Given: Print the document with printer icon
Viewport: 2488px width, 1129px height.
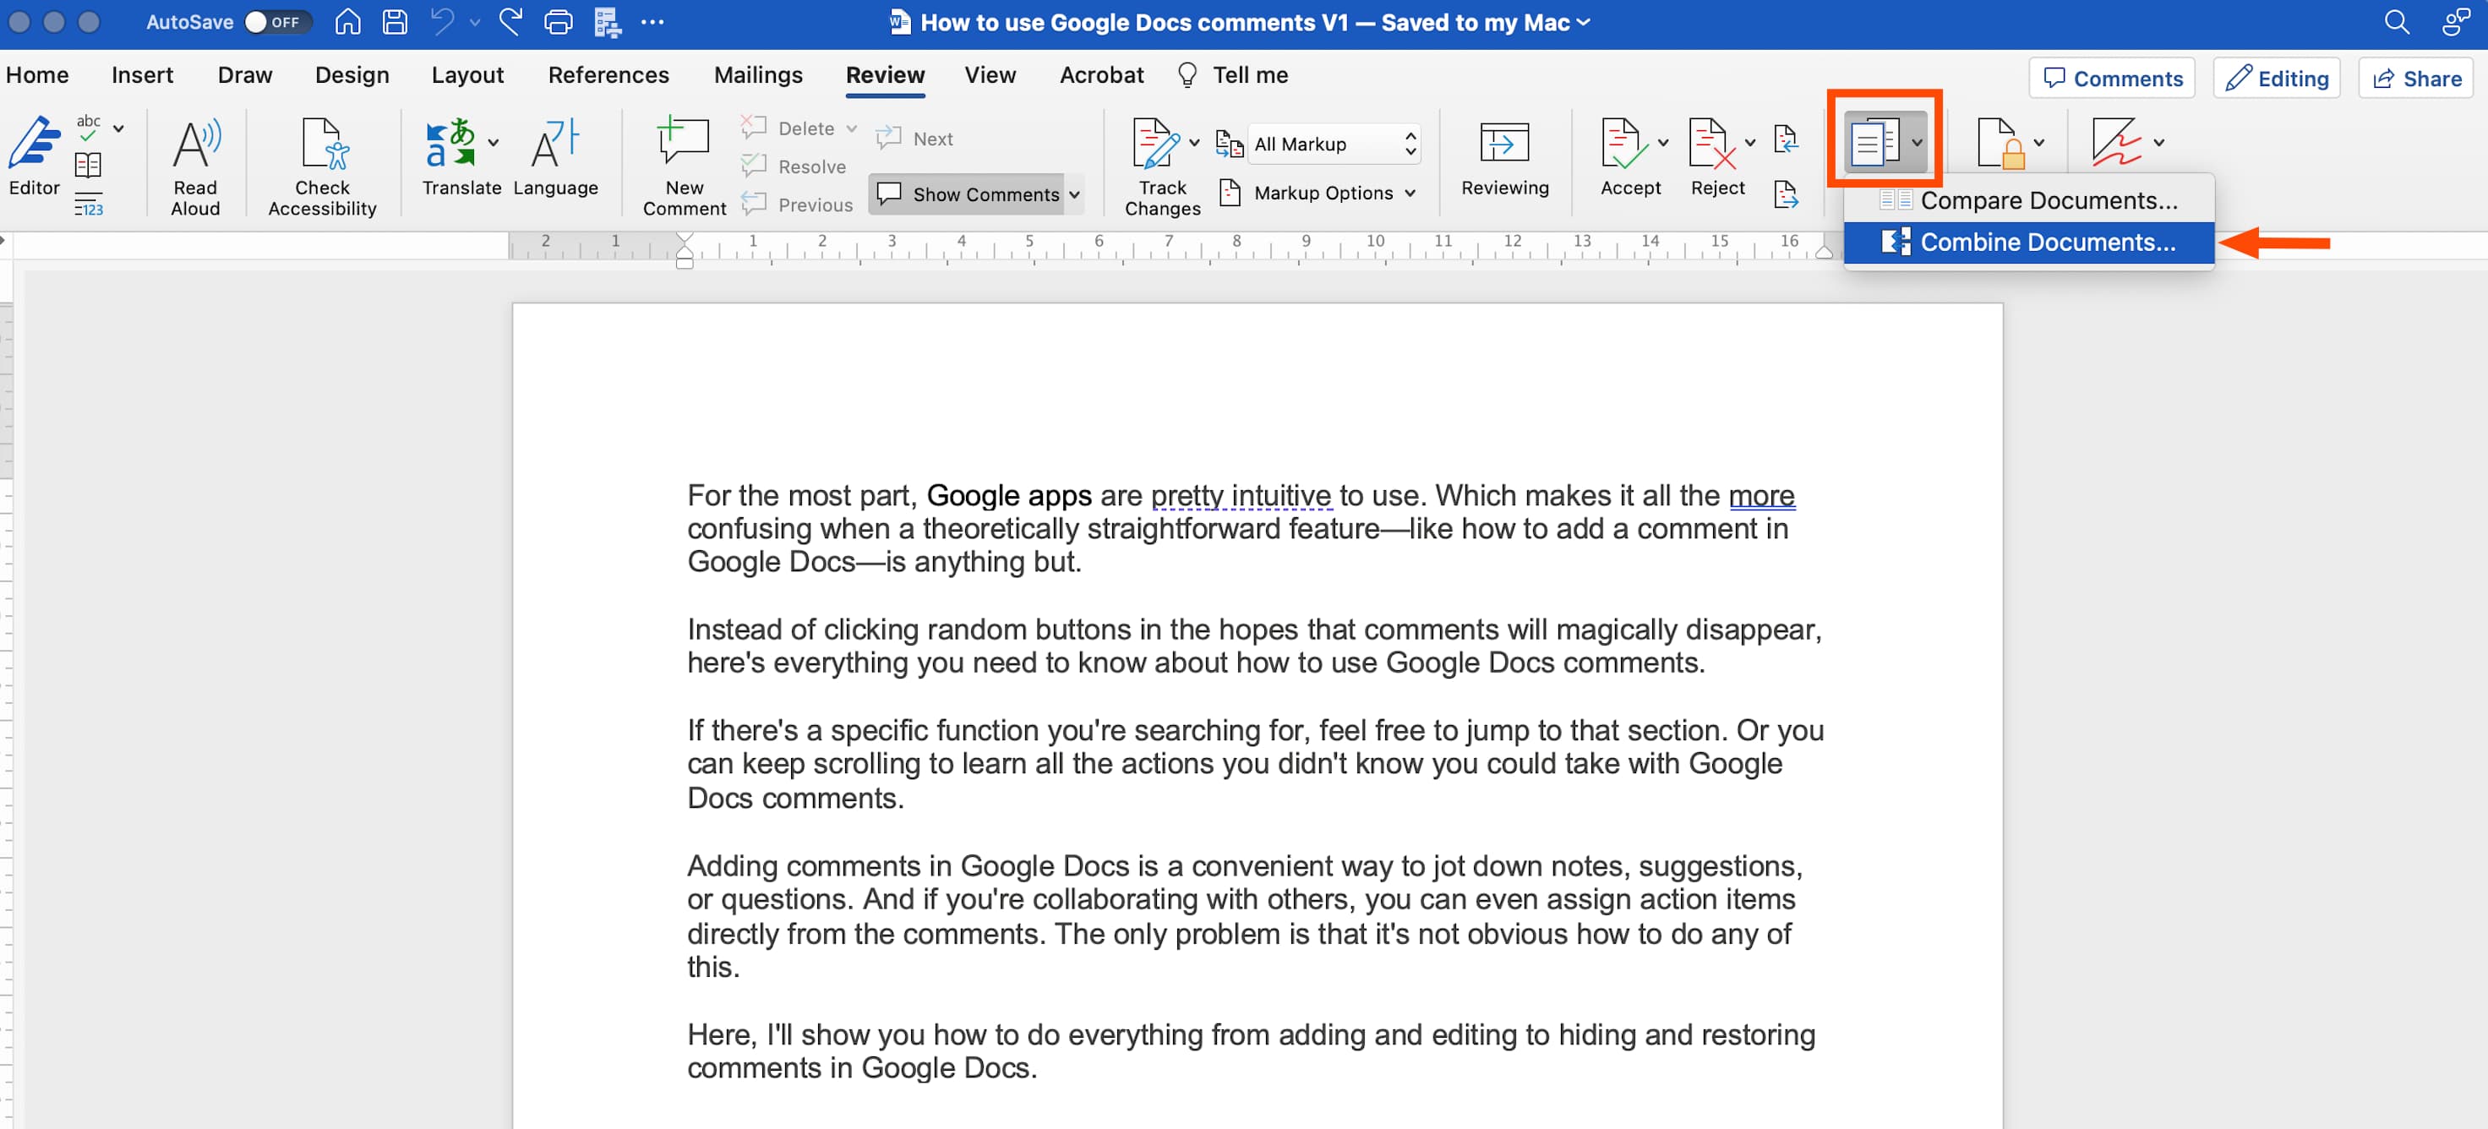Looking at the screenshot, I should 559,21.
